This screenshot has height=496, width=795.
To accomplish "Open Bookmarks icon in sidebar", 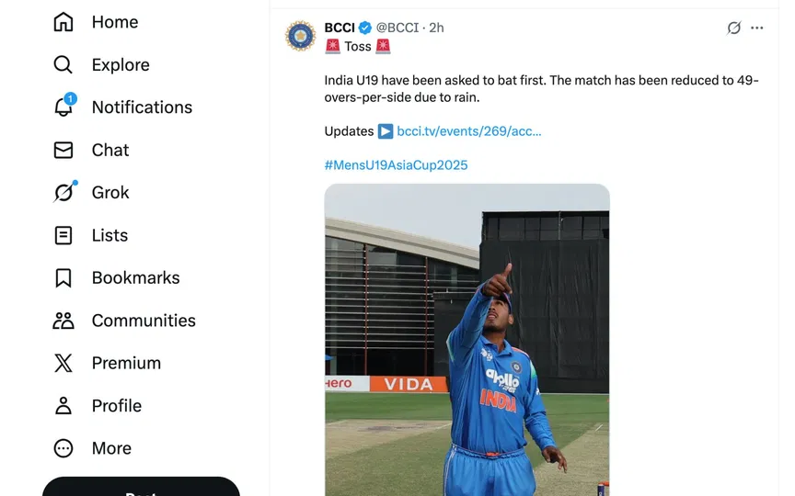I will [x=63, y=277].
